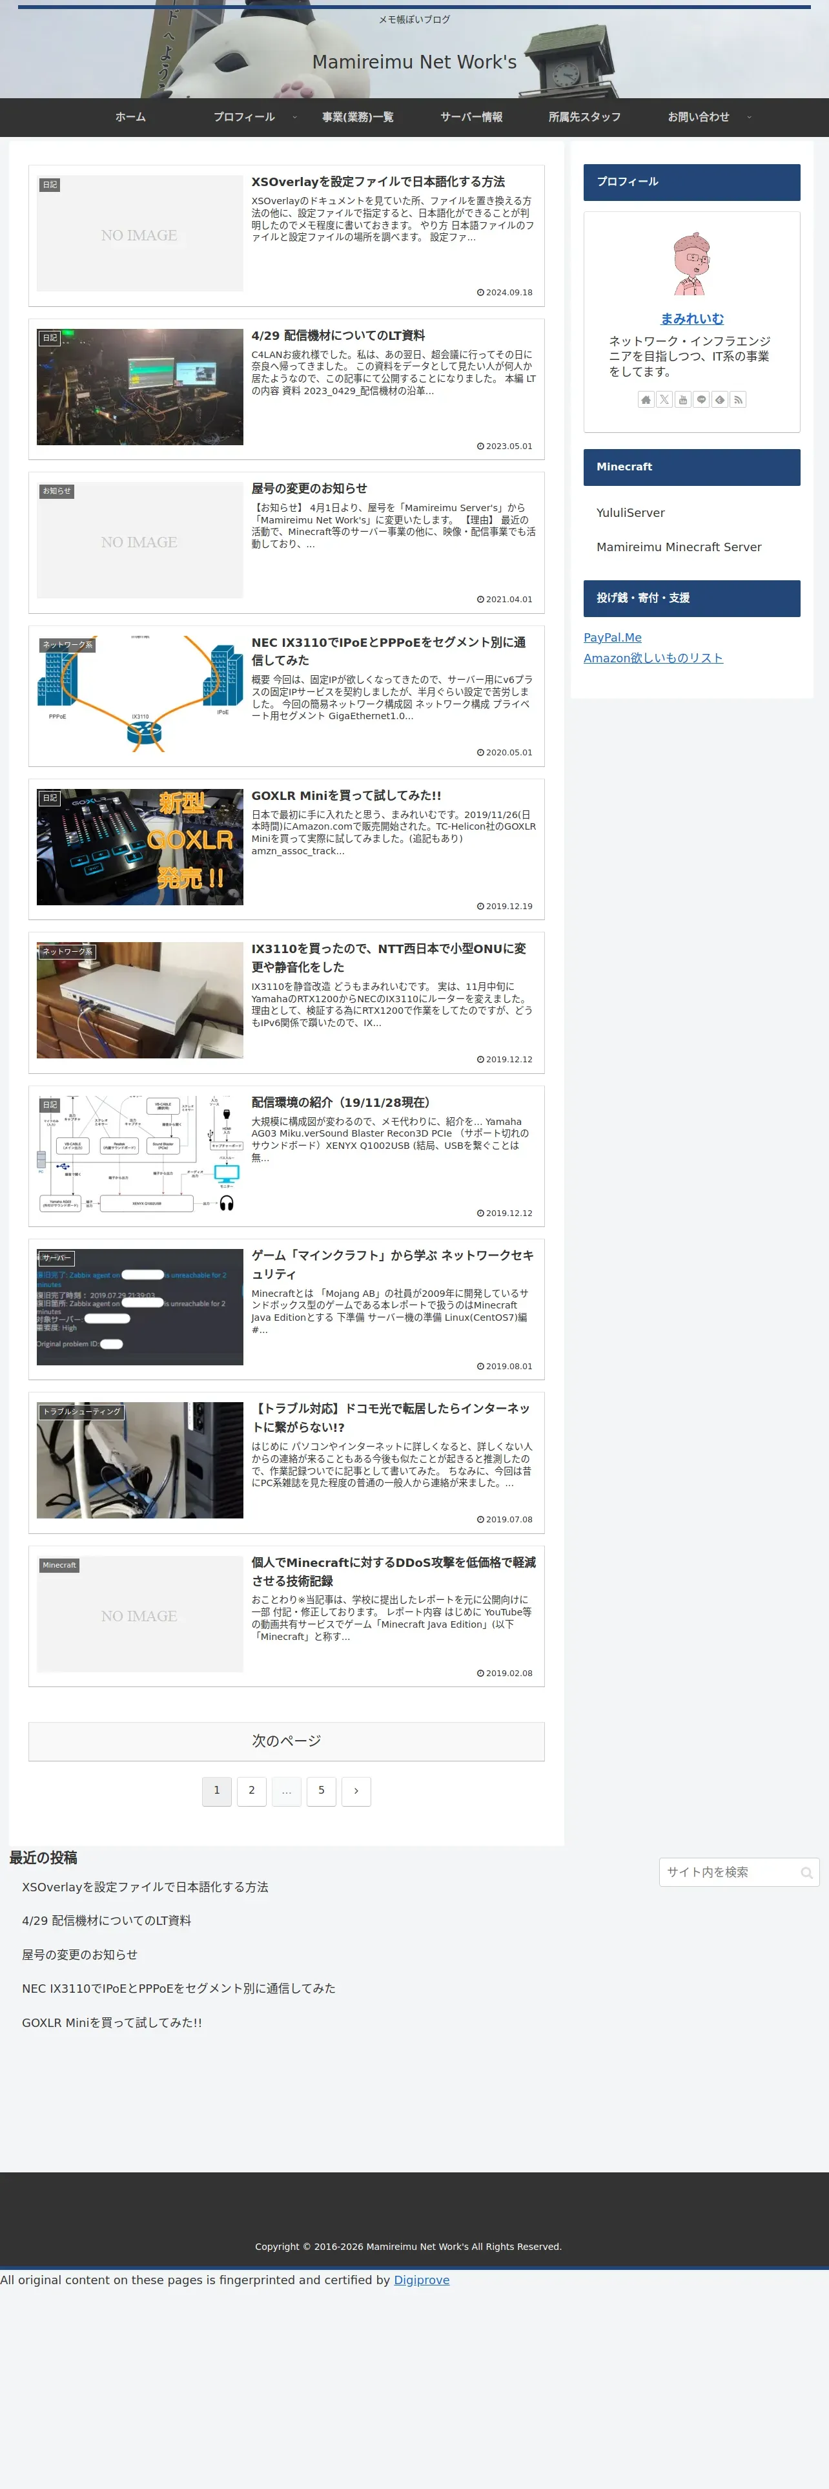Expand the プロフィール menu chevron
Screen dimensions: 829x2489
pyautogui.click(x=294, y=117)
